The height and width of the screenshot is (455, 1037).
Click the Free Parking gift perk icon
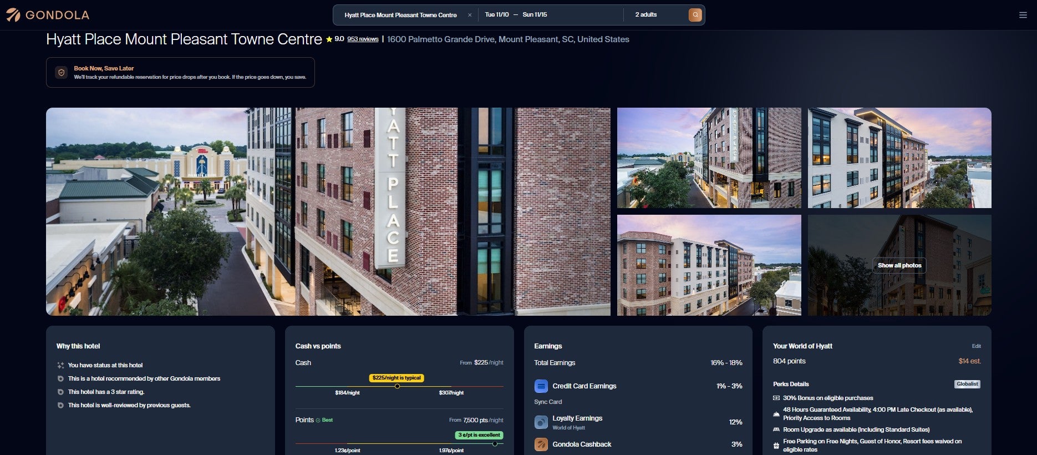click(x=776, y=446)
